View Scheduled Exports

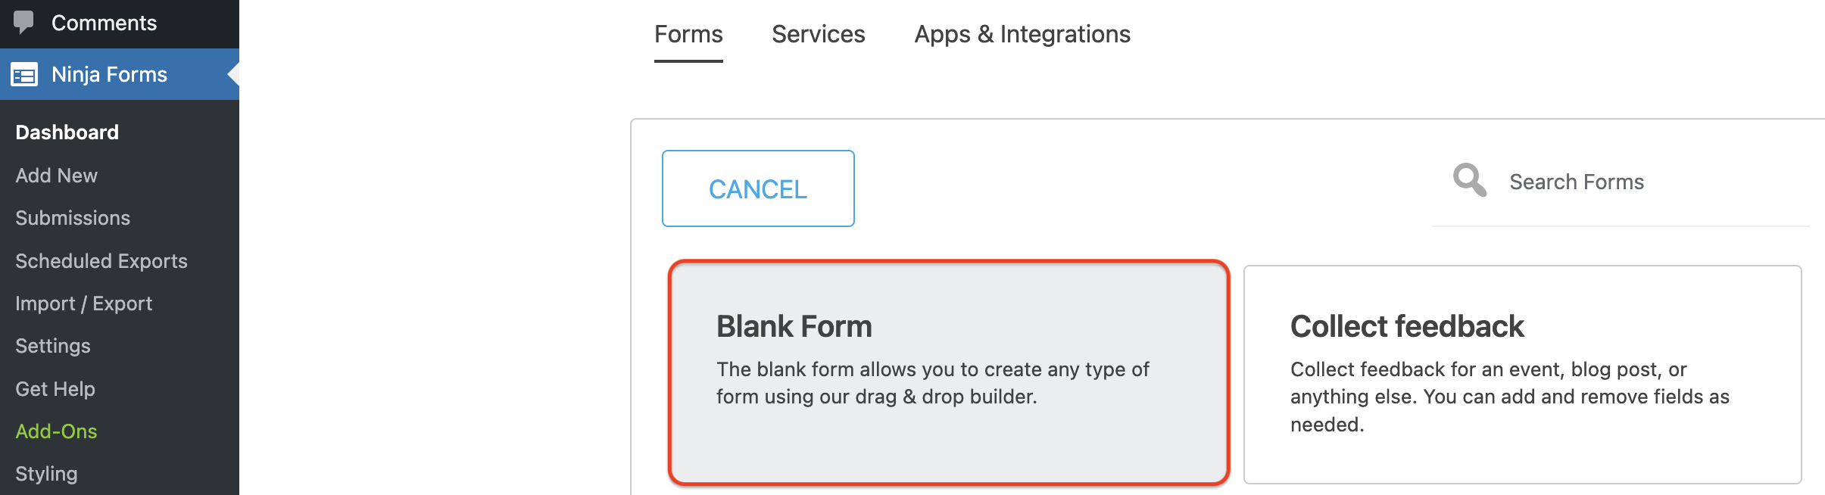click(x=101, y=260)
